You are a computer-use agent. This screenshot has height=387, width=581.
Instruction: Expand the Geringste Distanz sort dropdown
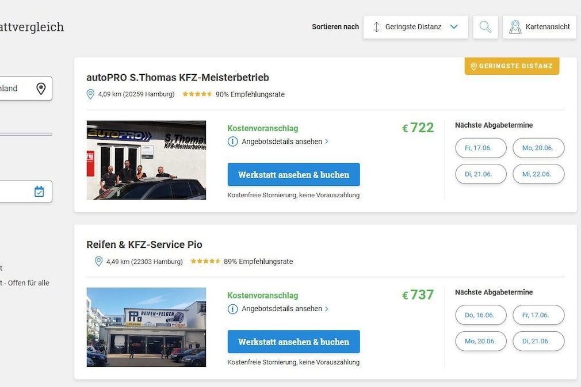point(416,26)
